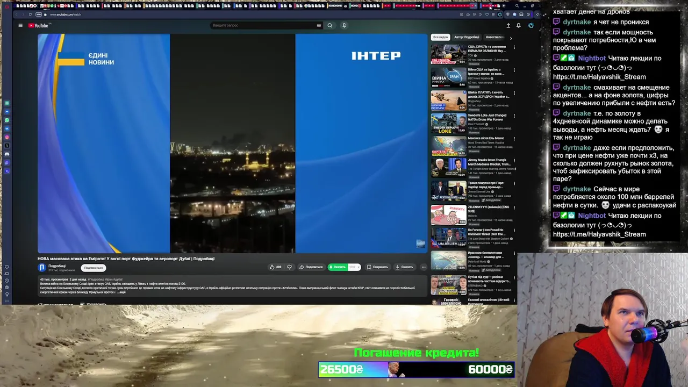
Task: Open the #Подробиці hashtag in description
Action: pyautogui.click(x=96, y=279)
